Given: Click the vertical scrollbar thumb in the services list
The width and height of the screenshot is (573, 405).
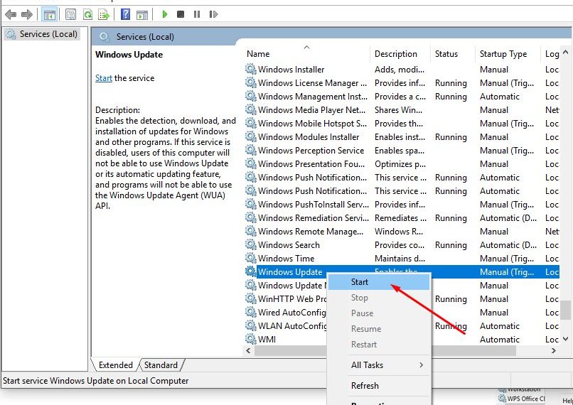Looking at the screenshot, I should (566, 310).
